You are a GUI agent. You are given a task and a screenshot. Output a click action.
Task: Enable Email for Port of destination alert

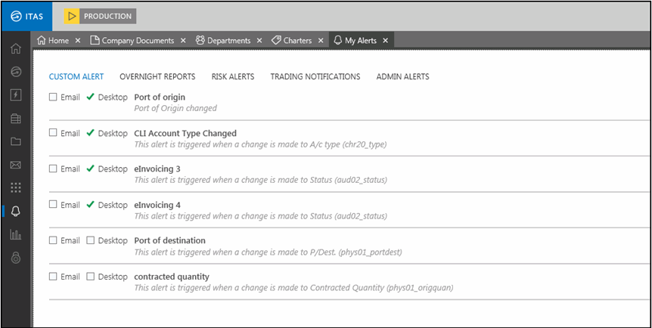coord(53,240)
